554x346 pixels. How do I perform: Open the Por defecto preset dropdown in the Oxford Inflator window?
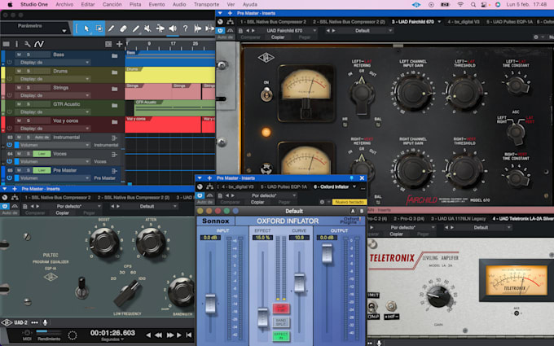(270, 195)
